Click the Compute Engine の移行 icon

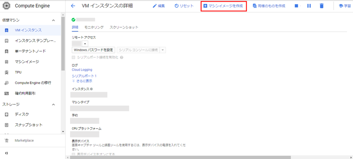click(7, 83)
